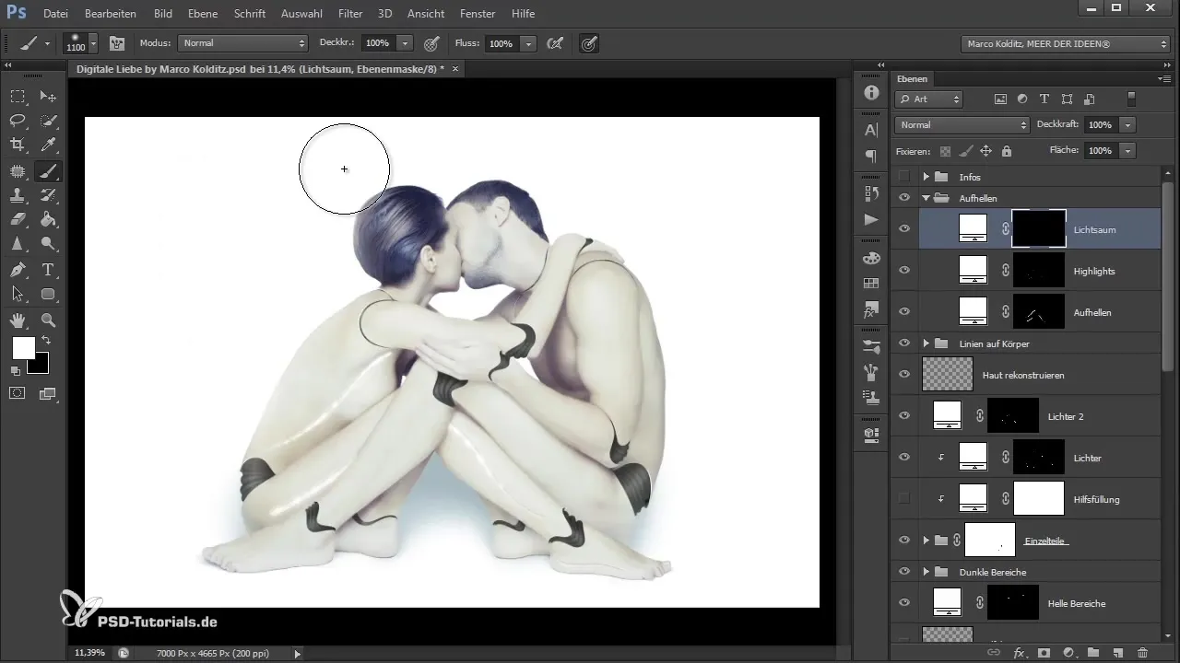Open the Filter menu
The height and width of the screenshot is (663, 1180).
349,14
